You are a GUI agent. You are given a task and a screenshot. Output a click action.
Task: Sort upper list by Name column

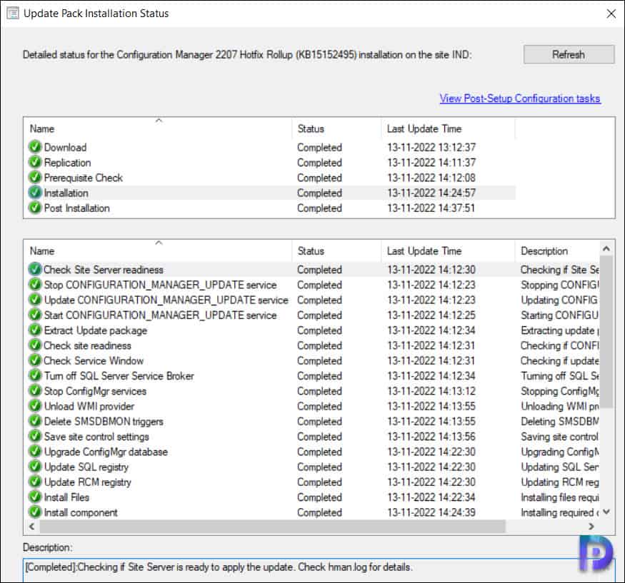(x=157, y=128)
